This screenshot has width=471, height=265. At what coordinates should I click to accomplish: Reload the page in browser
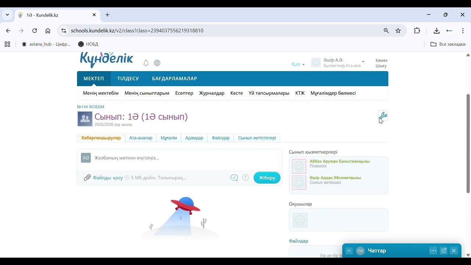coord(35,31)
